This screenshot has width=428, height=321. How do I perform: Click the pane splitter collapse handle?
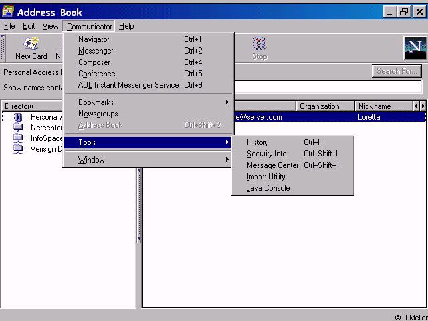point(138,205)
